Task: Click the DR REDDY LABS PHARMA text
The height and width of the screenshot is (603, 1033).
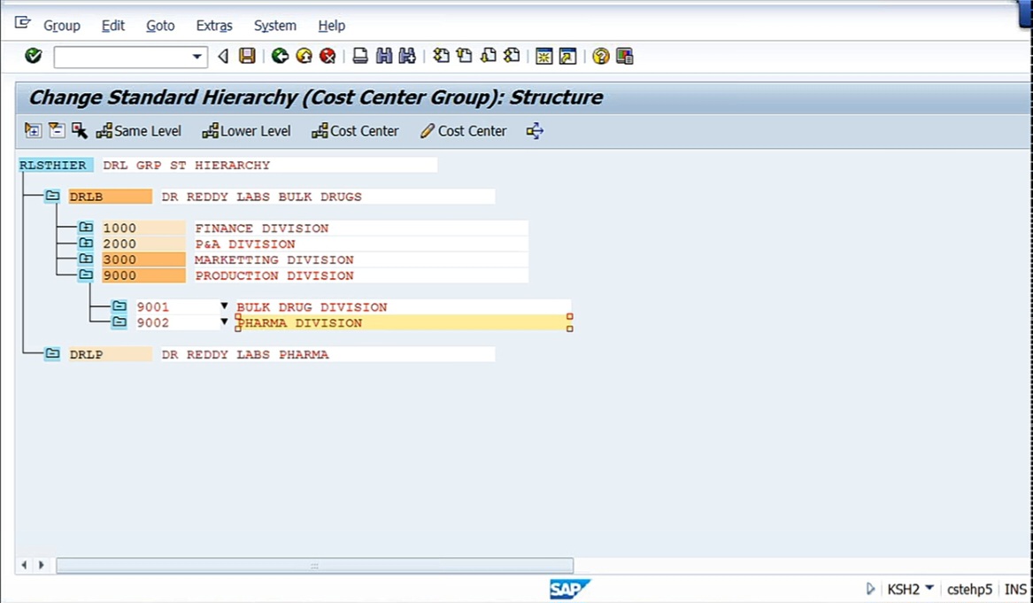Action: click(x=245, y=354)
